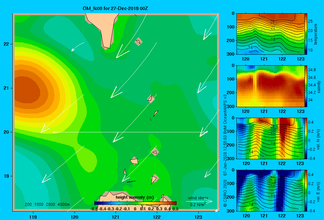324x220 pixels.
Task: Click longitude label 121 below the main map
Action: coord(116,217)
